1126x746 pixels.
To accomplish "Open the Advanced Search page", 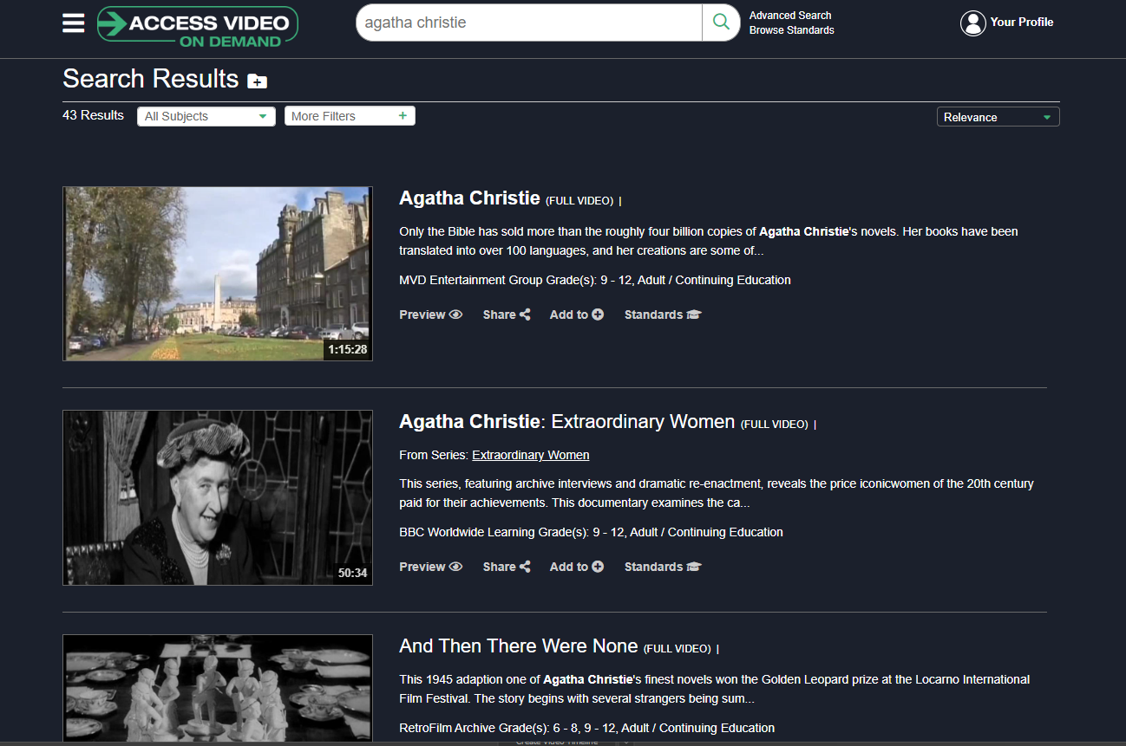I will click(789, 15).
